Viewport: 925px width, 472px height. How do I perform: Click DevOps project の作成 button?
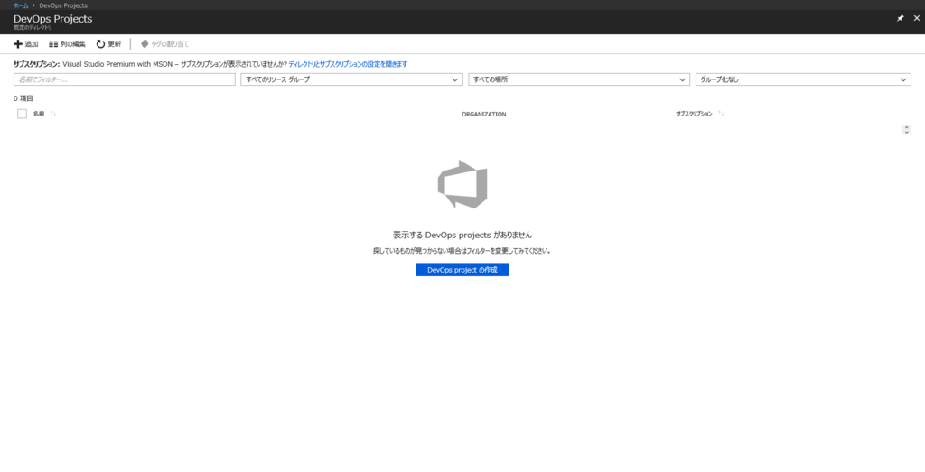(462, 270)
